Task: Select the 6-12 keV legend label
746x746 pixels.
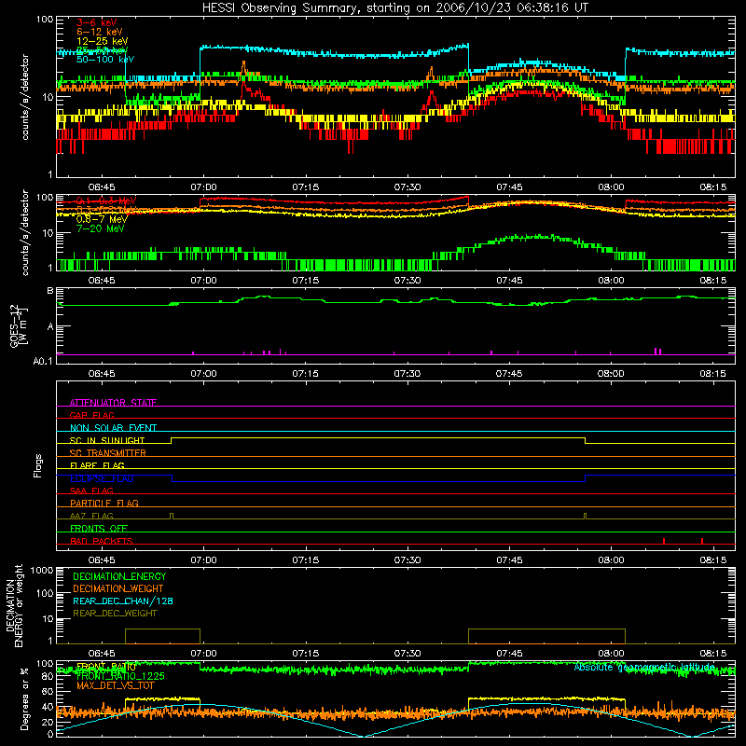Action: click(x=100, y=32)
